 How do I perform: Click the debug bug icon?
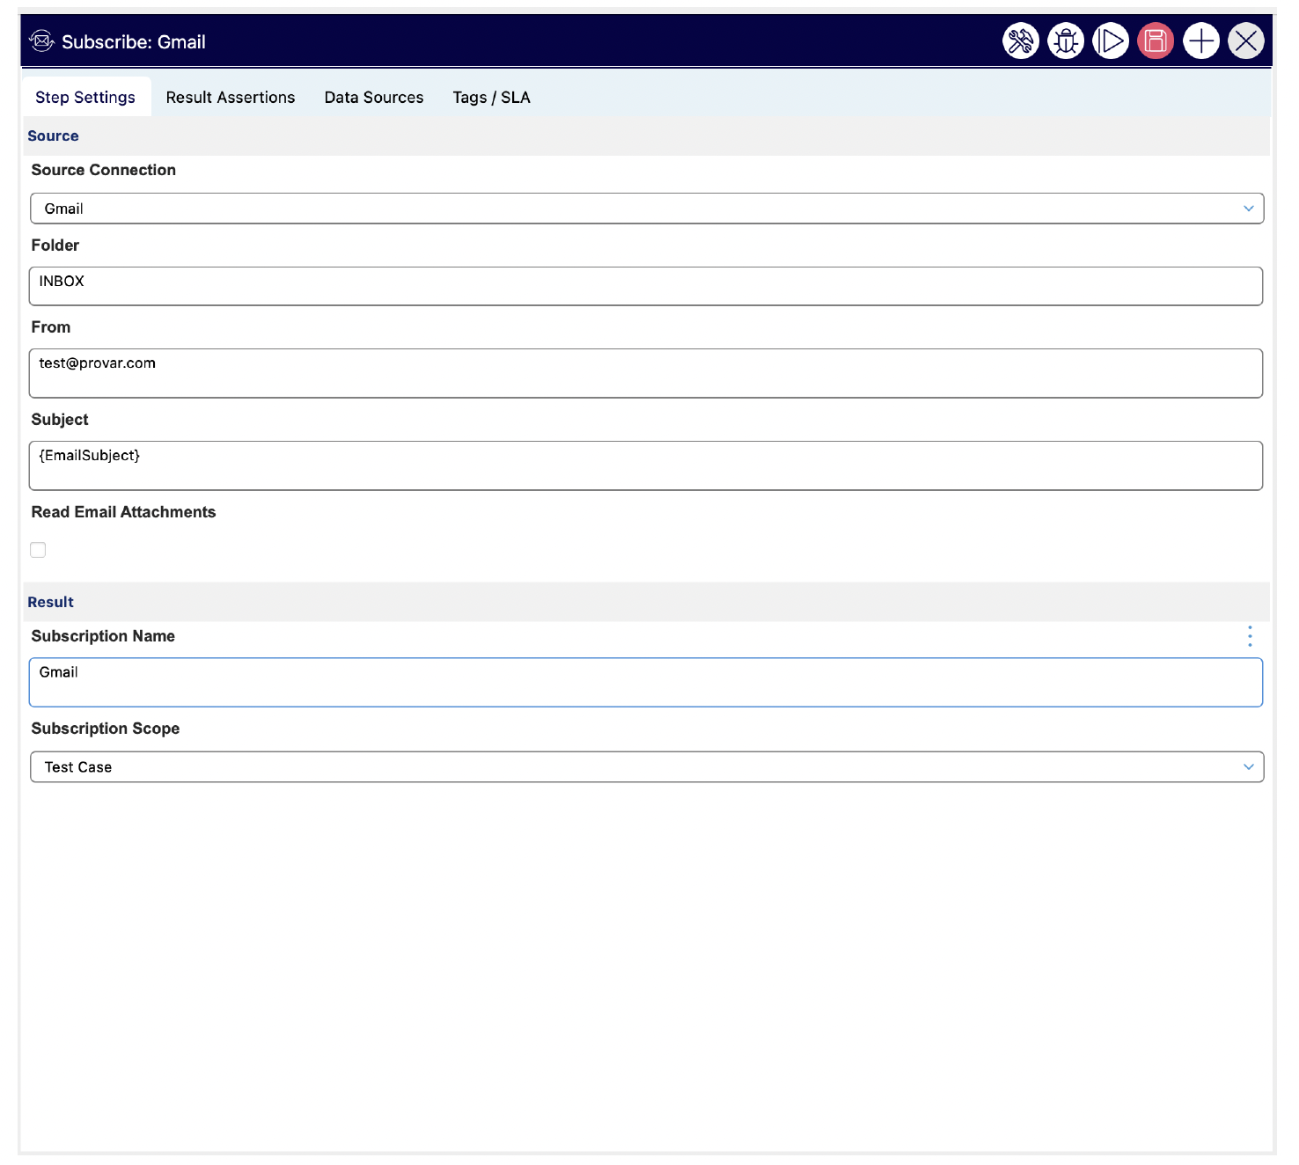tap(1066, 41)
